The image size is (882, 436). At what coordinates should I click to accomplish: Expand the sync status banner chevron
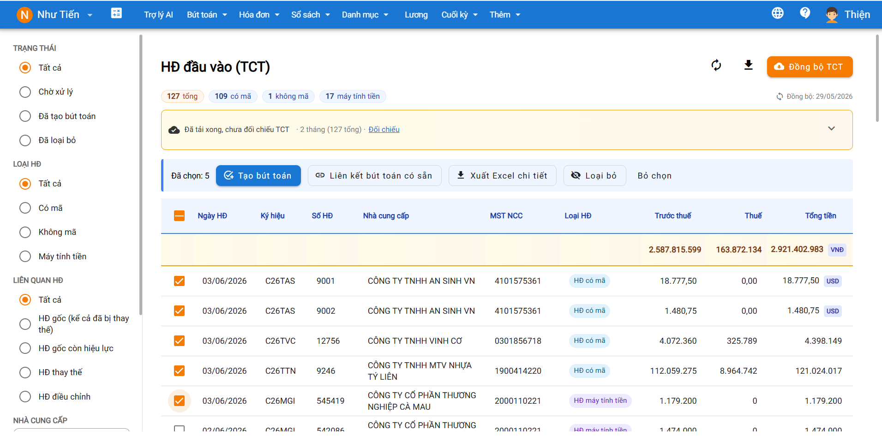click(x=831, y=129)
